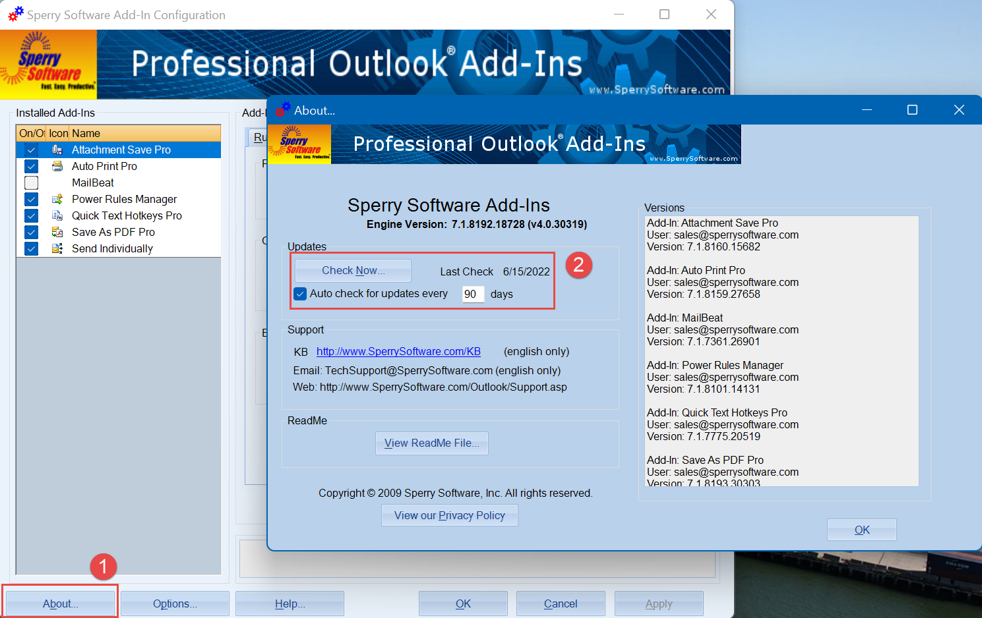Click the Sperry logo in Configuration window banner
Screen dimensions: 982x618
[x=48, y=65]
